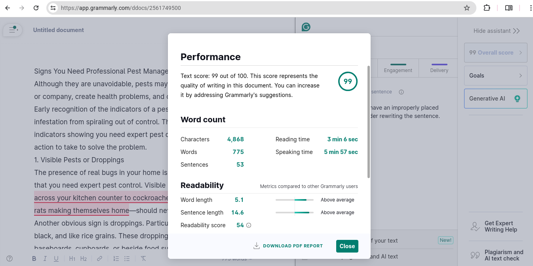
Task: Click readability score info icon
Action: point(249,225)
